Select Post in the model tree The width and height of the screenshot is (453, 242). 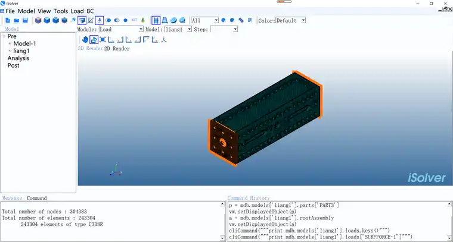click(x=13, y=65)
